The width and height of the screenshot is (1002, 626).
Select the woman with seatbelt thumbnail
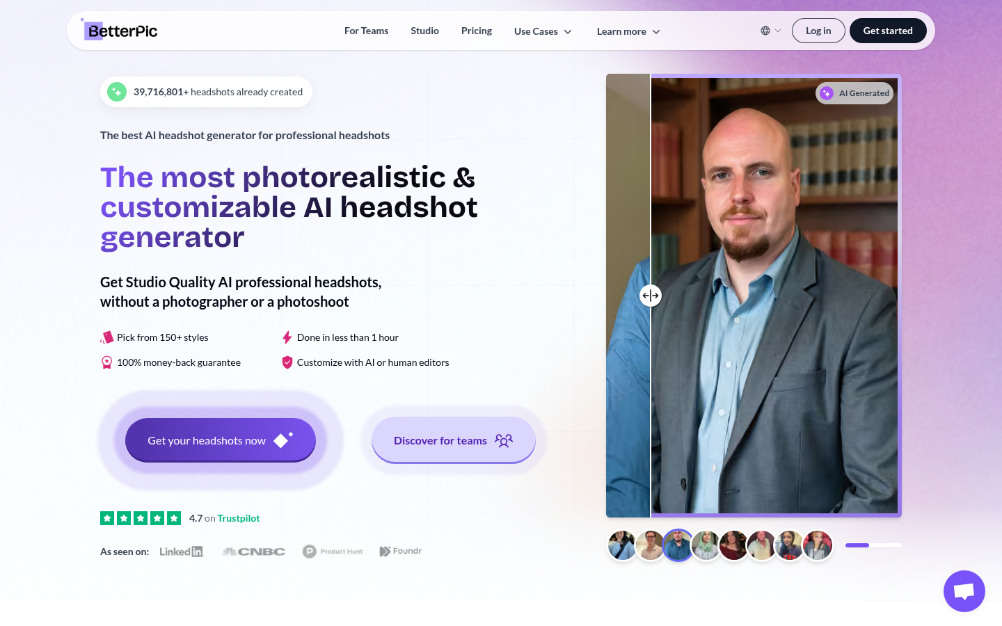tap(622, 545)
